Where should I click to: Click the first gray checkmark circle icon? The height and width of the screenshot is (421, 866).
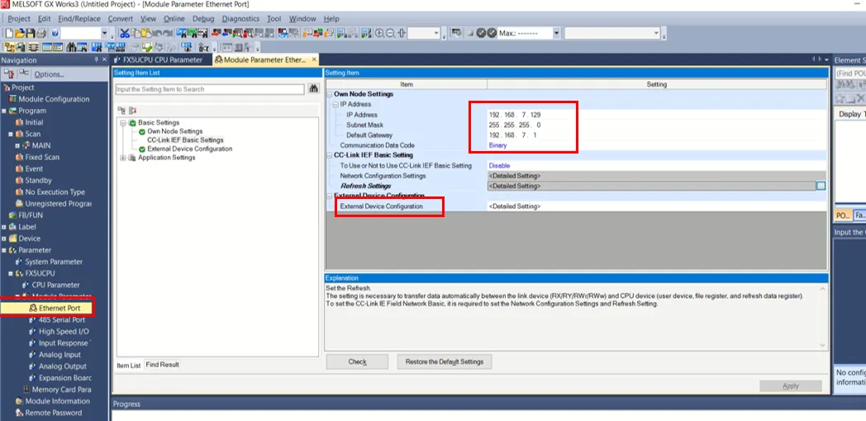(481, 33)
